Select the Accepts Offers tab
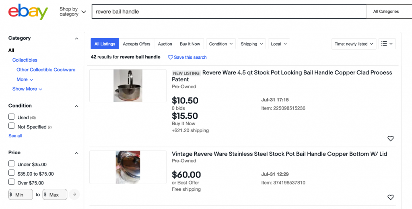The height and width of the screenshot is (209, 412). tap(137, 44)
